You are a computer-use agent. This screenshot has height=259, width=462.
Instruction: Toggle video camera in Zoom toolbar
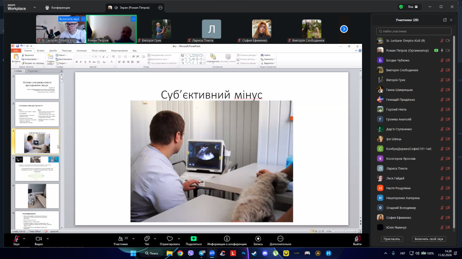[x=39, y=239]
